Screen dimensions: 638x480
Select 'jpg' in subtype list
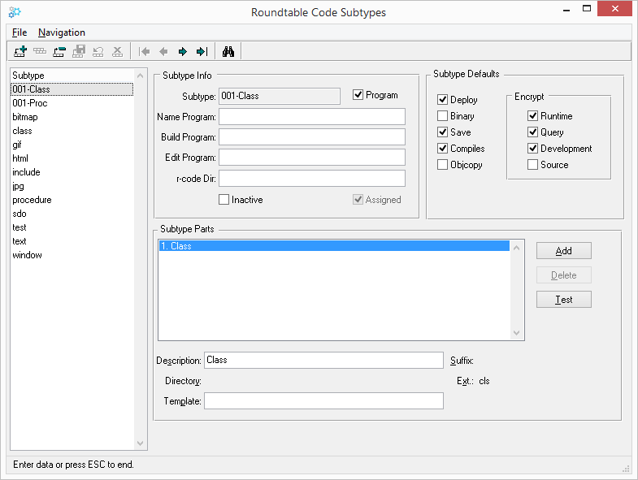coord(72,186)
